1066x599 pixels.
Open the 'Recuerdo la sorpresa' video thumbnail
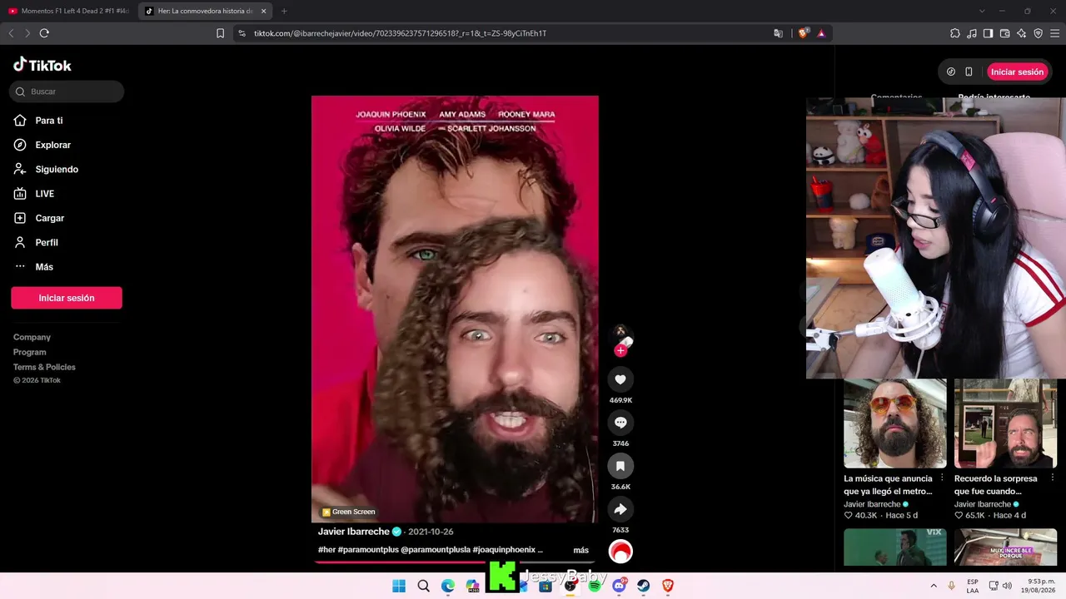pos(1005,423)
